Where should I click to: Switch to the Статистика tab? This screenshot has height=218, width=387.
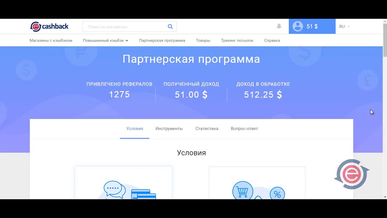[x=207, y=129]
